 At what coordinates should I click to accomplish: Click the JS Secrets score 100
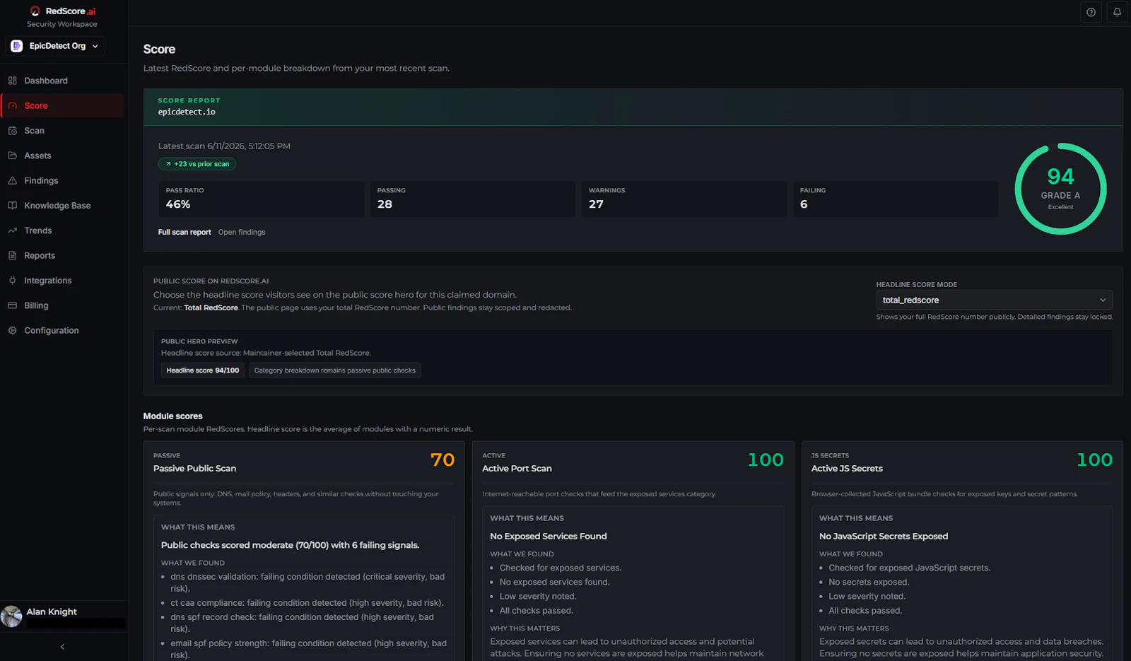pyautogui.click(x=1094, y=460)
